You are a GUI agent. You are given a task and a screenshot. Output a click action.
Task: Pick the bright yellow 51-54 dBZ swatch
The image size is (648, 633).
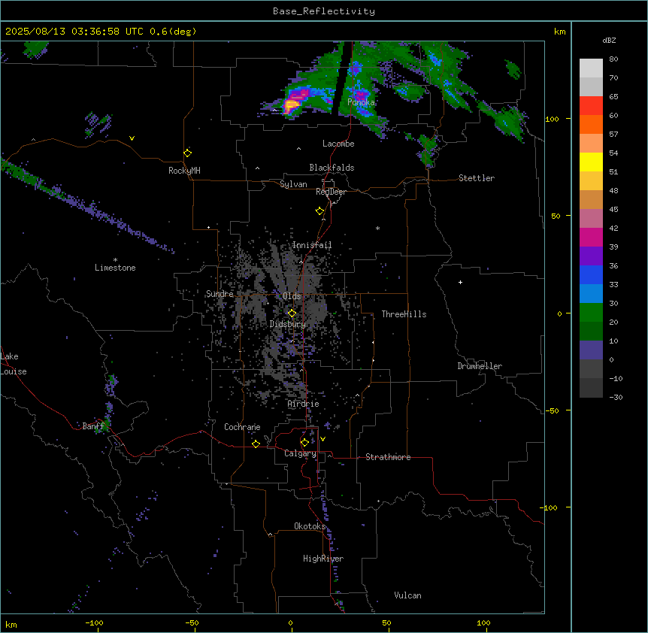click(591, 162)
